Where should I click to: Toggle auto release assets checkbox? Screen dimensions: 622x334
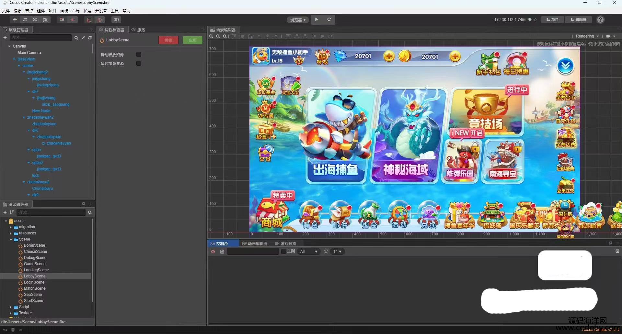(139, 54)
